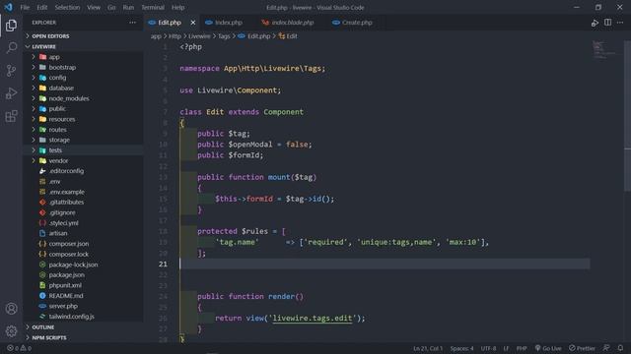Open the Source Control view
The image size is (631, 354).
11,71
